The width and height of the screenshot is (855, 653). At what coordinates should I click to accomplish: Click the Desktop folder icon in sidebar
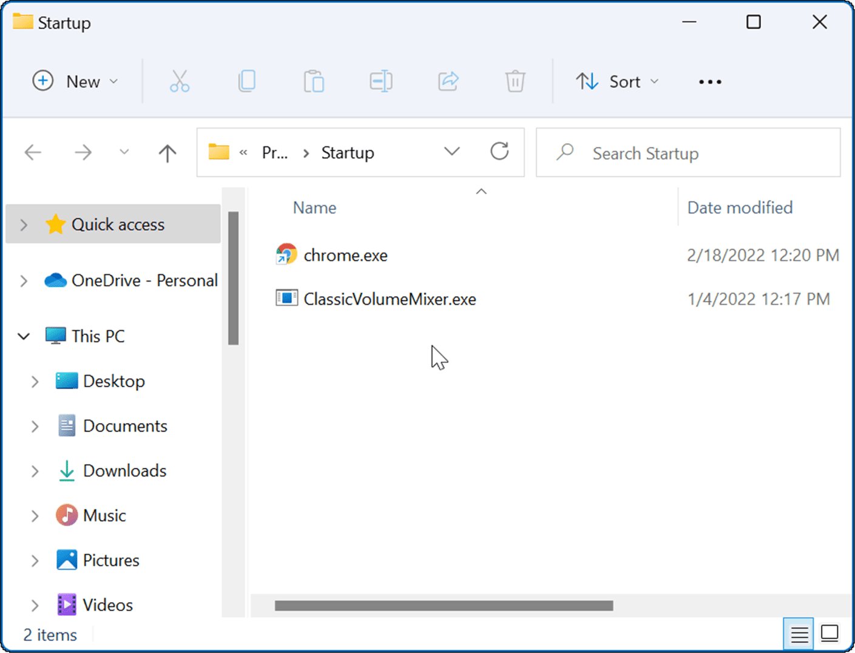[x=67, y=381]
